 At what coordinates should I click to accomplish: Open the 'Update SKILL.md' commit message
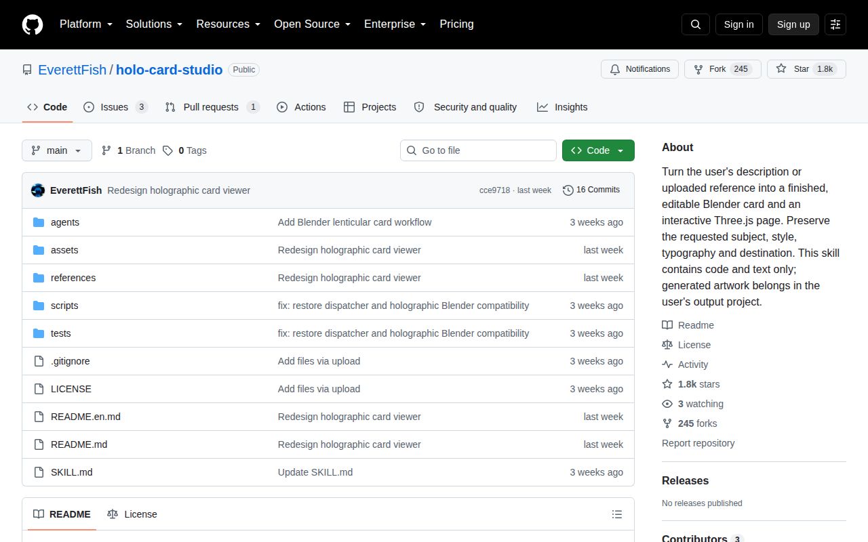[x=315, y=472]
